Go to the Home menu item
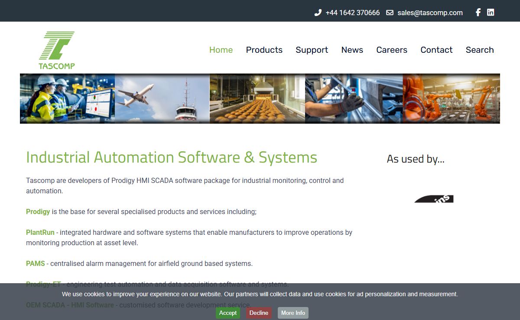 tap(221, 50)
